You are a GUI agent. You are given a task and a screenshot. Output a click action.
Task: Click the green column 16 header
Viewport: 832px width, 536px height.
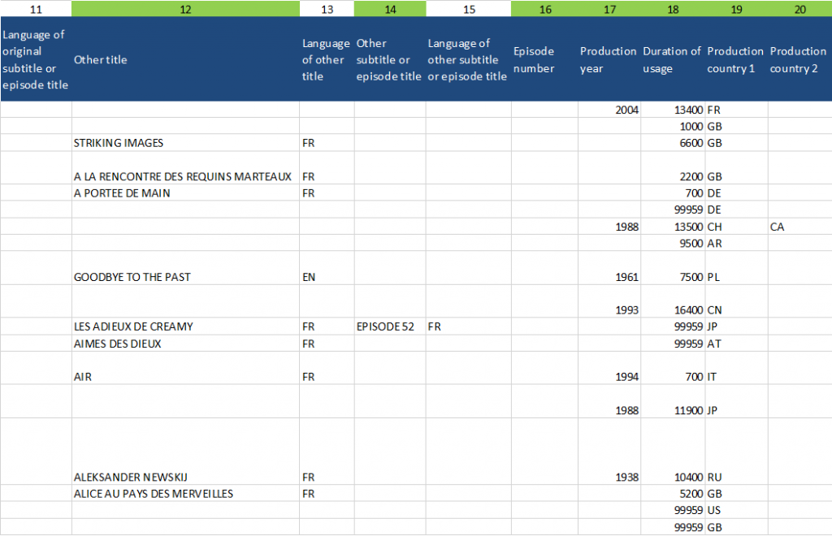544,9
